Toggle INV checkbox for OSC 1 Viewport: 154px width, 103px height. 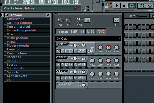57,47
